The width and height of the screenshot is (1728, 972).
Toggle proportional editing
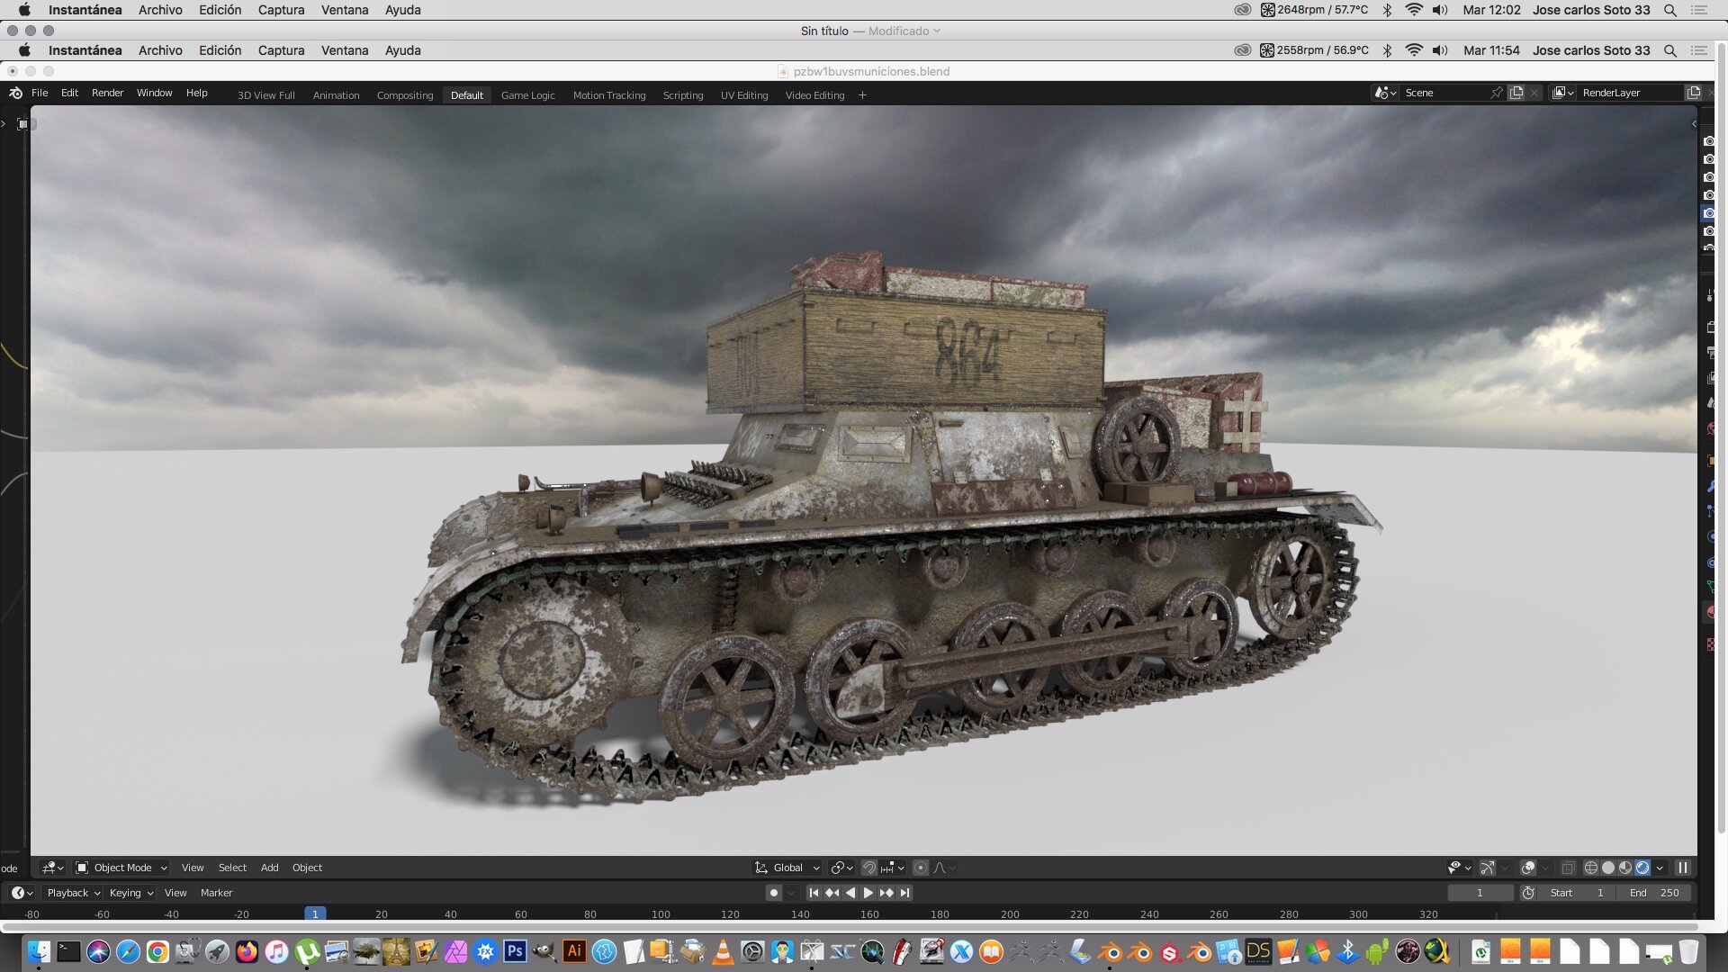(920, 868)
